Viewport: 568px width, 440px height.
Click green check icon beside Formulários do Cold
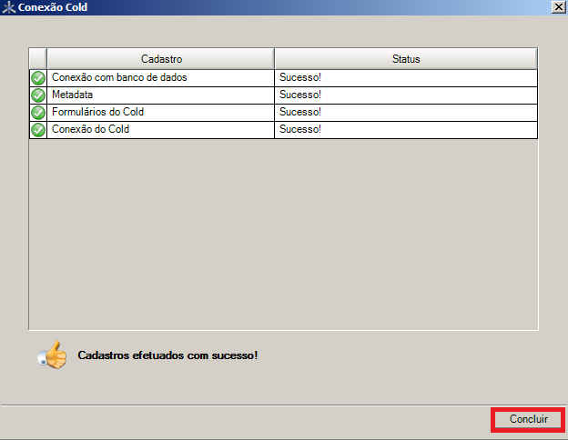(38, 113)
